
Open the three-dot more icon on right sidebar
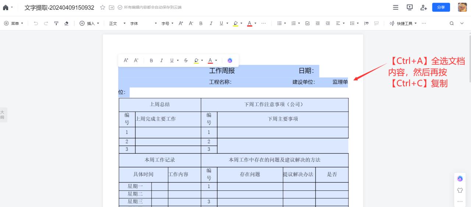[x=460, y=201]
